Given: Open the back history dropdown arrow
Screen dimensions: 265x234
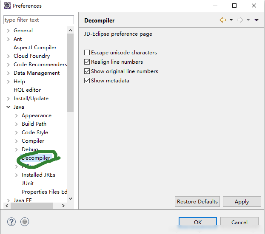Looking at the screenshot, I should (x=231, y=20).
